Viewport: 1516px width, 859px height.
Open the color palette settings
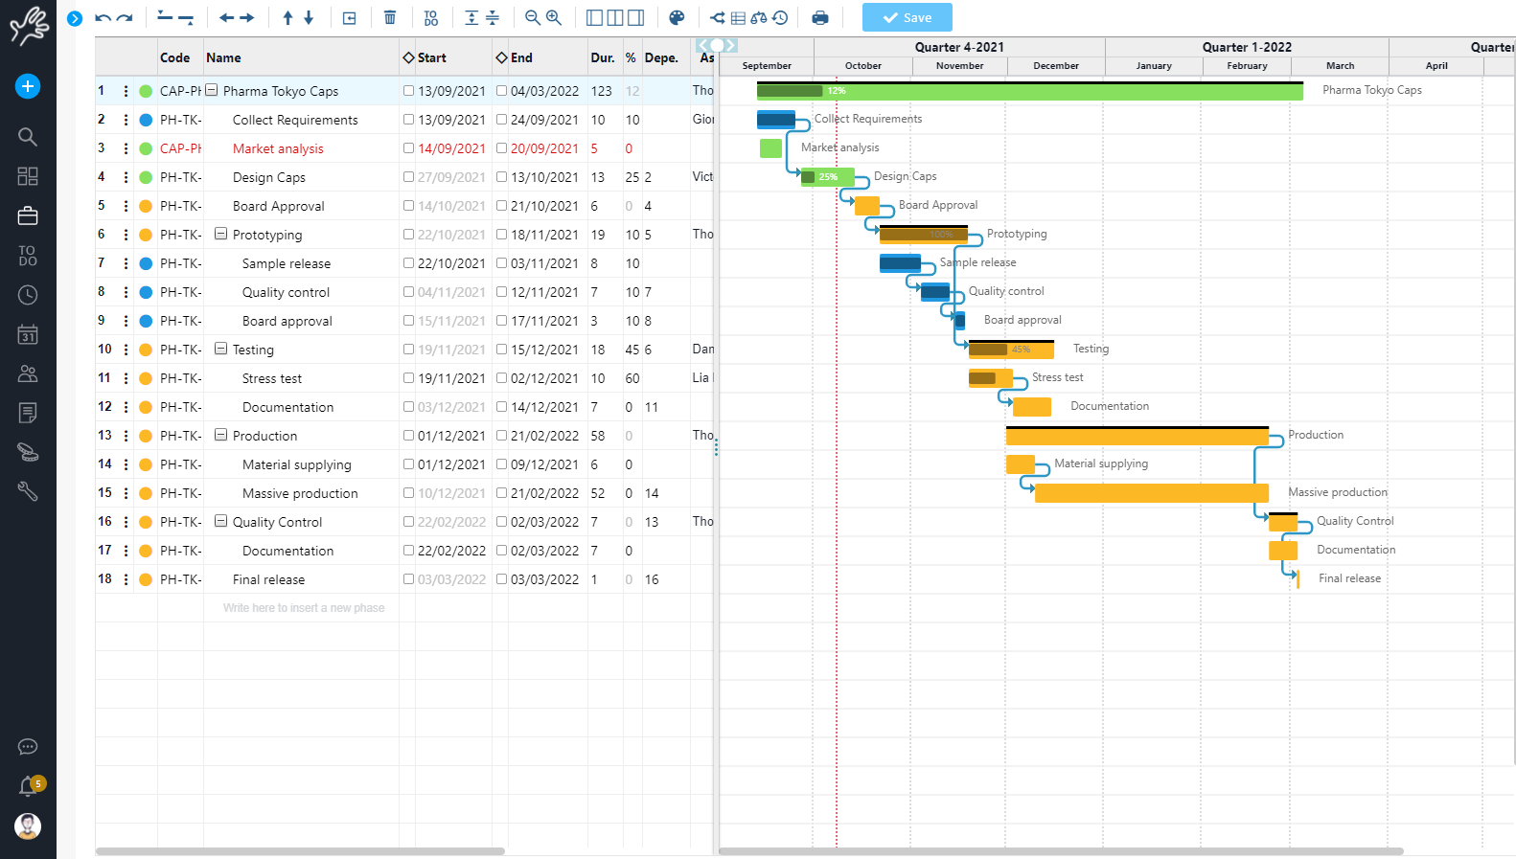coord(677,18)
